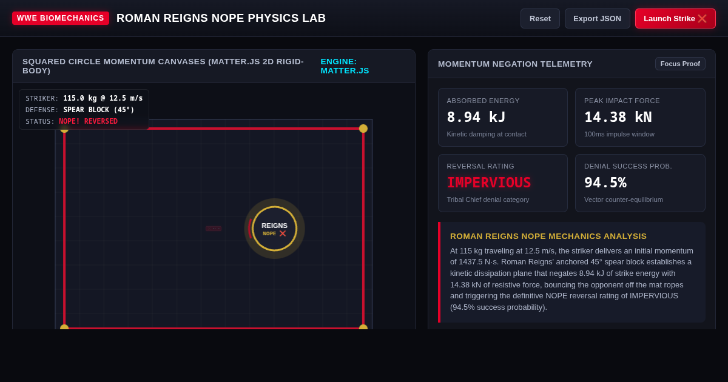The height and width of the screenshot is (382, 728).
Task: Click the Roman Reigns Nope Physics Lab title
Action: coord(221,18)
